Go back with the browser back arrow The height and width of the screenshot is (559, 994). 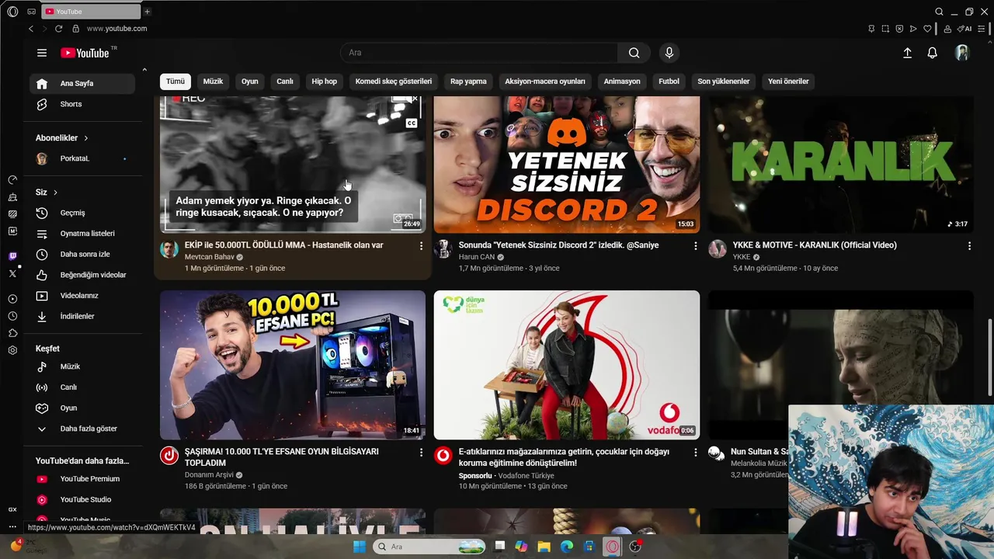click(x=31, y=29)
